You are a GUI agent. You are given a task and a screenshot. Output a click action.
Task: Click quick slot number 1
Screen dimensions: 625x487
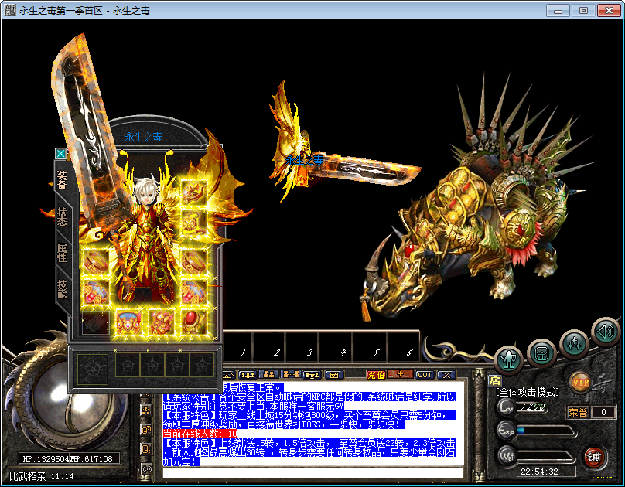tap(237, 347)
